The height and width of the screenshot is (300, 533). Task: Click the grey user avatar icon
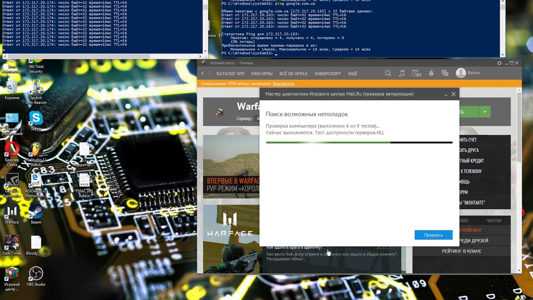pyautogui.click(x=461, y=73)
